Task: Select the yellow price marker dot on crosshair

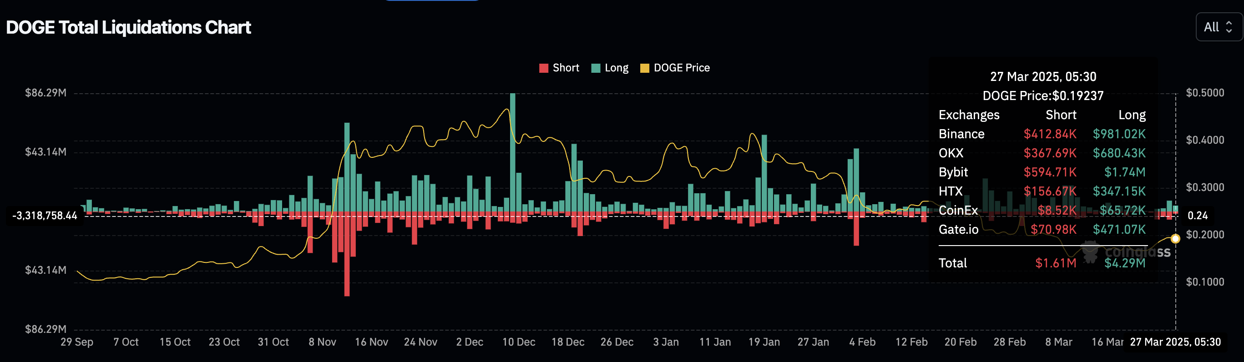Action: (1175, 238)
